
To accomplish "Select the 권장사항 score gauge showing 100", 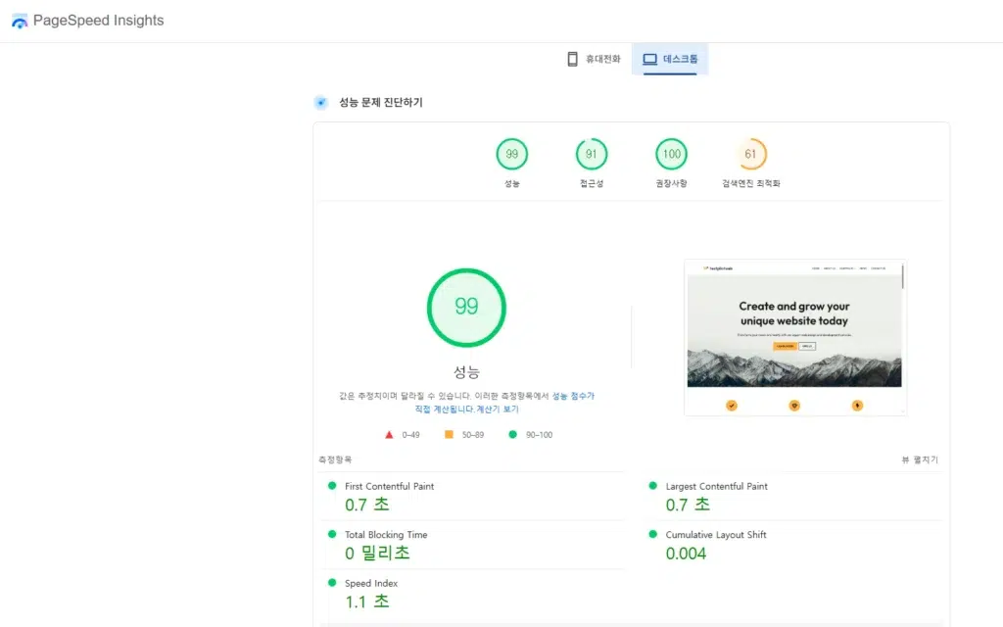I will tap(671, 154).
